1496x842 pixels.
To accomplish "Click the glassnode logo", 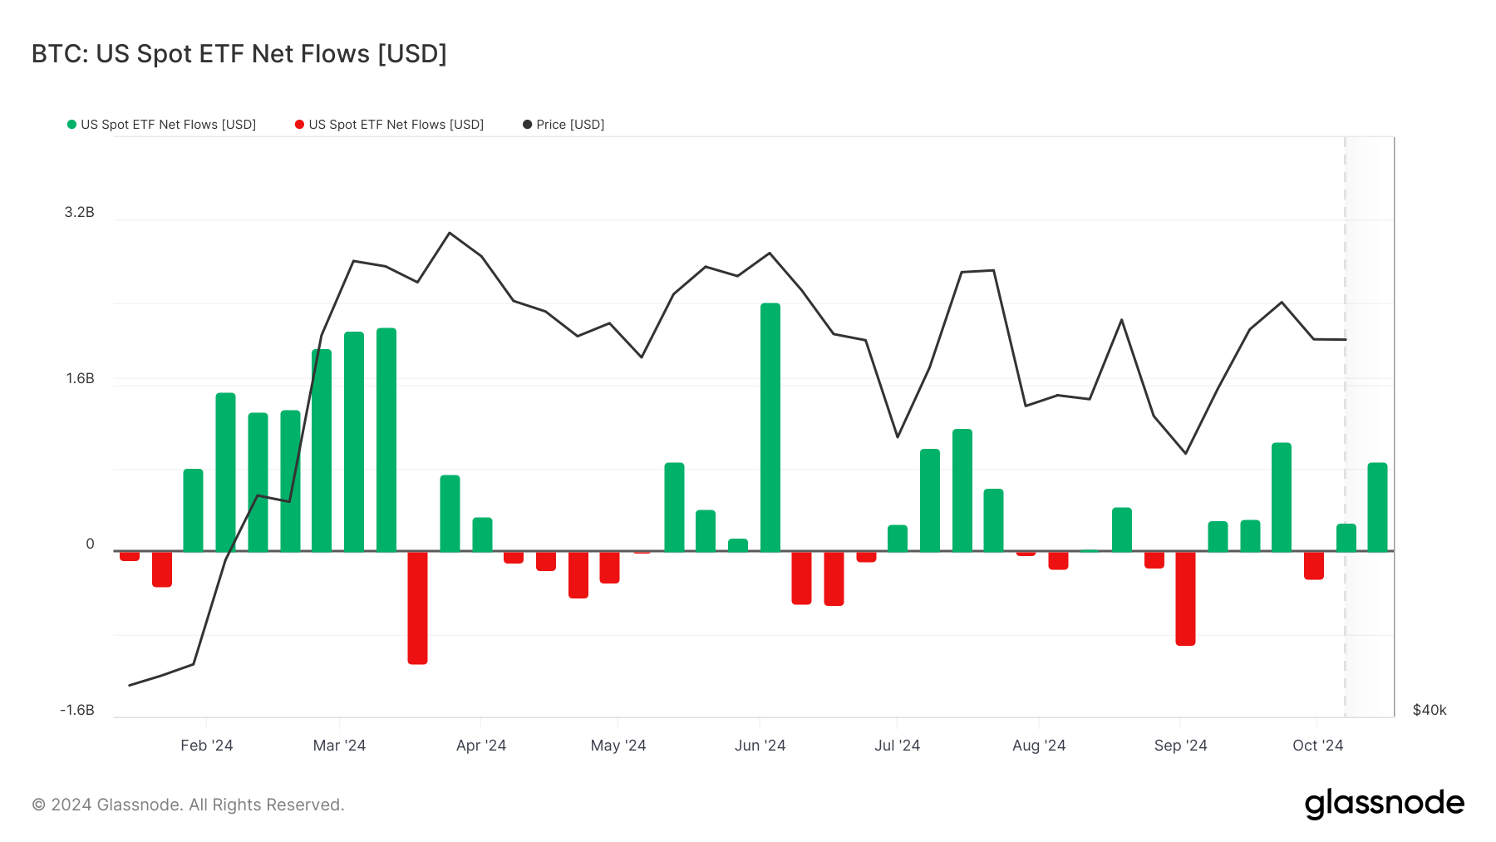I will [x=1384, y=804].
